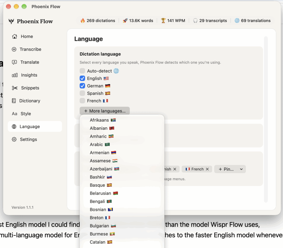This screenshot has width=283, height=248.
Task: Open Snippets in the sidebar
Action: 35,88
